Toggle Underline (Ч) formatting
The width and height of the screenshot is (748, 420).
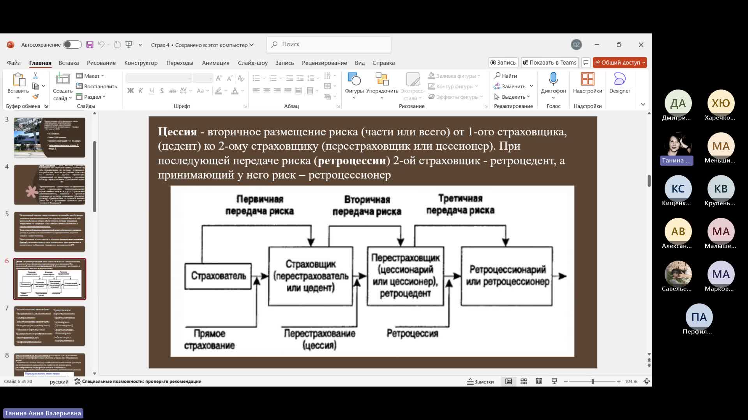pos(152,91)
